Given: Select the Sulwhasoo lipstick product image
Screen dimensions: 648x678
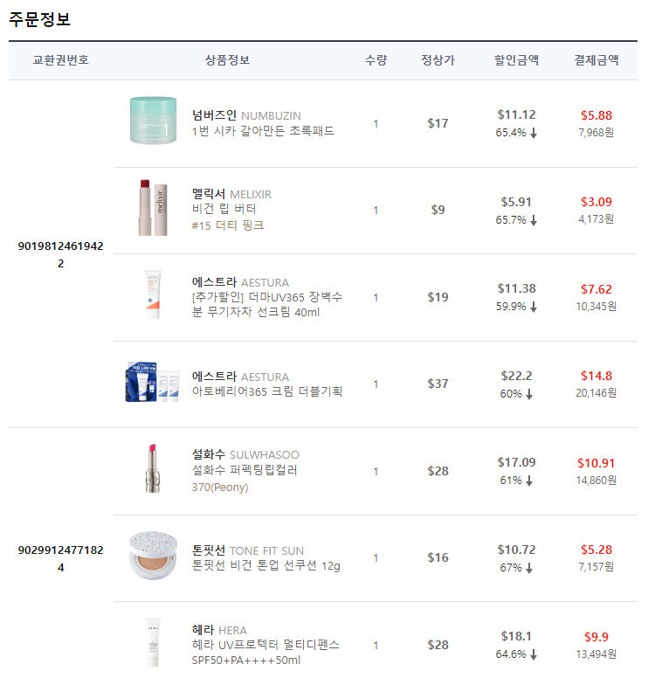Looking at the screenshot, I should 153,469.
